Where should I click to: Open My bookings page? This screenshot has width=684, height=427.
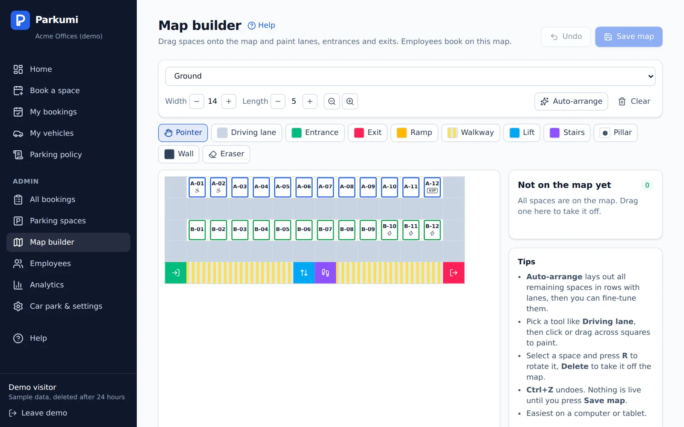coord(68,112)
